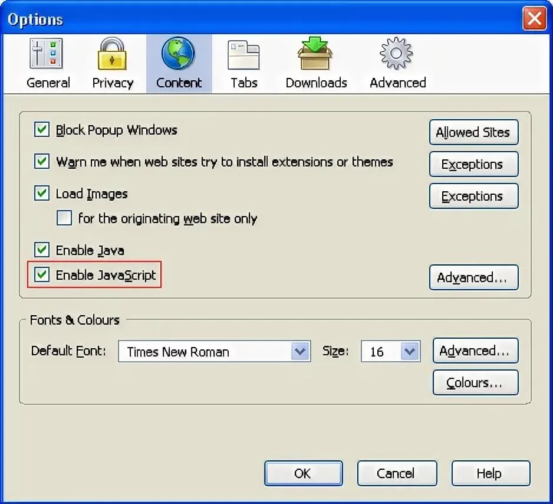
Task: Click the Allowed Sites button
Action: tap(473, 132)
